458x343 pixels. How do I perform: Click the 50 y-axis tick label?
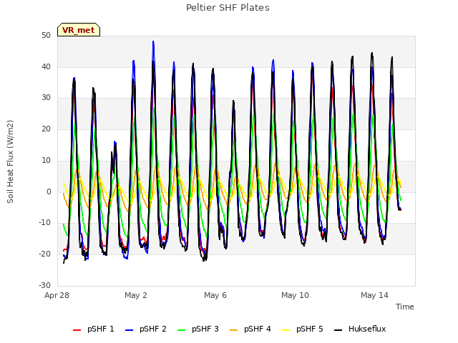point(46,36)
